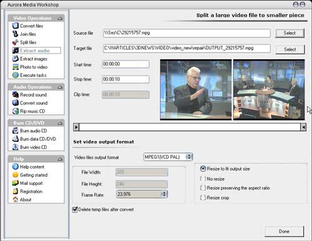Launch the Photo to video icon
312x241 pixels.
[x=15, y=67]
